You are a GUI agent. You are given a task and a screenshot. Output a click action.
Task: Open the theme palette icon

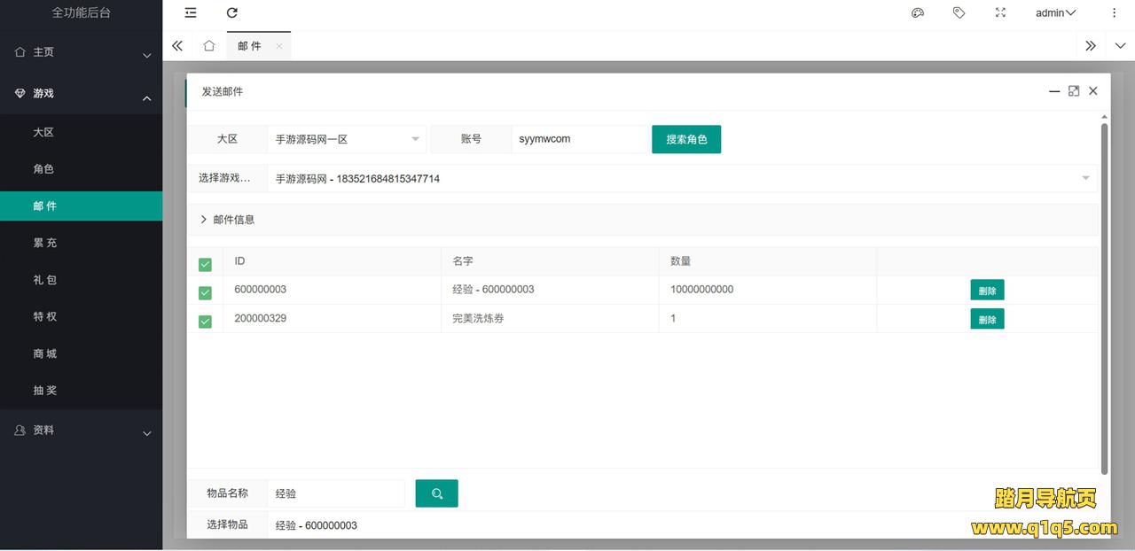(918, 12)
